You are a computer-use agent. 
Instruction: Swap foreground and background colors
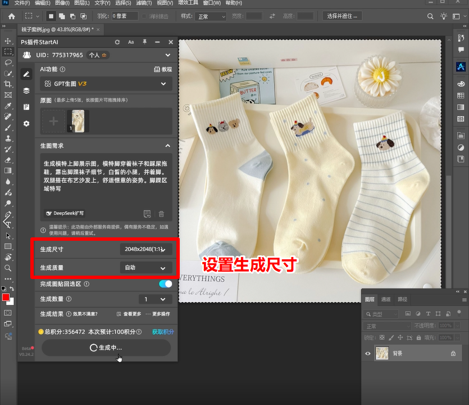point(12,289)
